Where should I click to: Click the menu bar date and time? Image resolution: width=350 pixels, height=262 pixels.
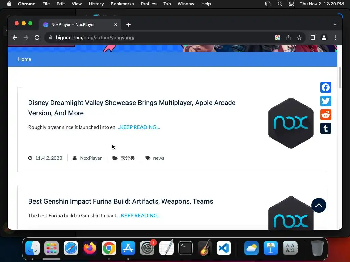(x=321, y=4)
